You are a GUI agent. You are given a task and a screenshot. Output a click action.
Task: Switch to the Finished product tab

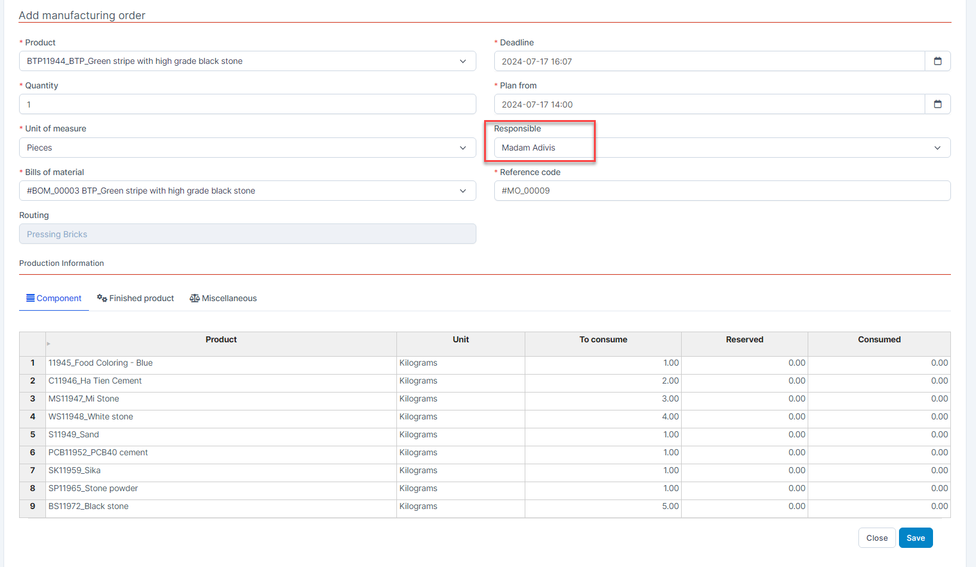[141, 298]
